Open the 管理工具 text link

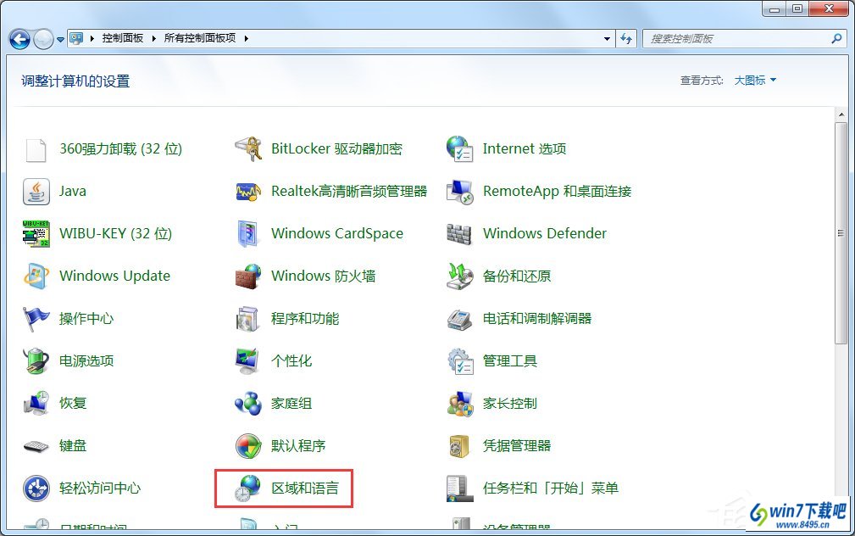click(x=510, y=360)
